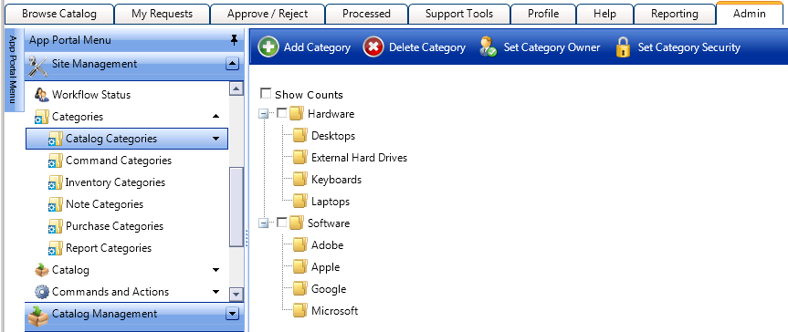The height and width of the screenshot is (332, 788).
Task: Collapse the Software tree node
Action: pyautogui.click(x=263, y=223)
